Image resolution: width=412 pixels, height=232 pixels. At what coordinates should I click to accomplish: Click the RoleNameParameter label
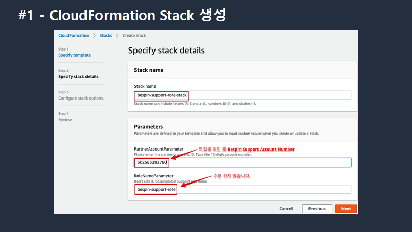tap(153, 176)
